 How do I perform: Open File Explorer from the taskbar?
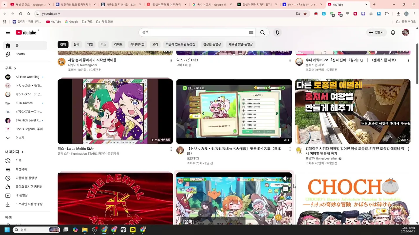point(85,230)
